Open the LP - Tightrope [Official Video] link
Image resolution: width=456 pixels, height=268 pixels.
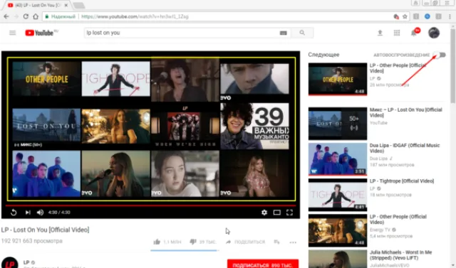tap(402, 181)
